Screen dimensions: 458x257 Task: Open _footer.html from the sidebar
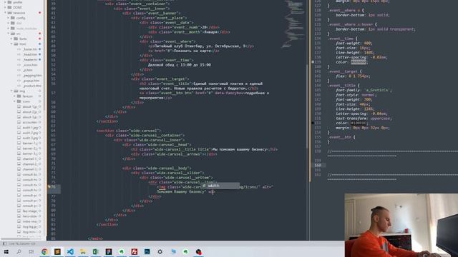[30, 49]
